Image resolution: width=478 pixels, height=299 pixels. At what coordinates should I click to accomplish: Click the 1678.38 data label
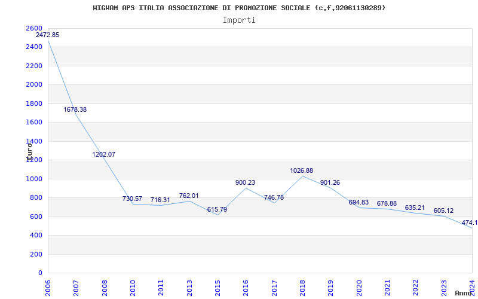pos(75,109)
